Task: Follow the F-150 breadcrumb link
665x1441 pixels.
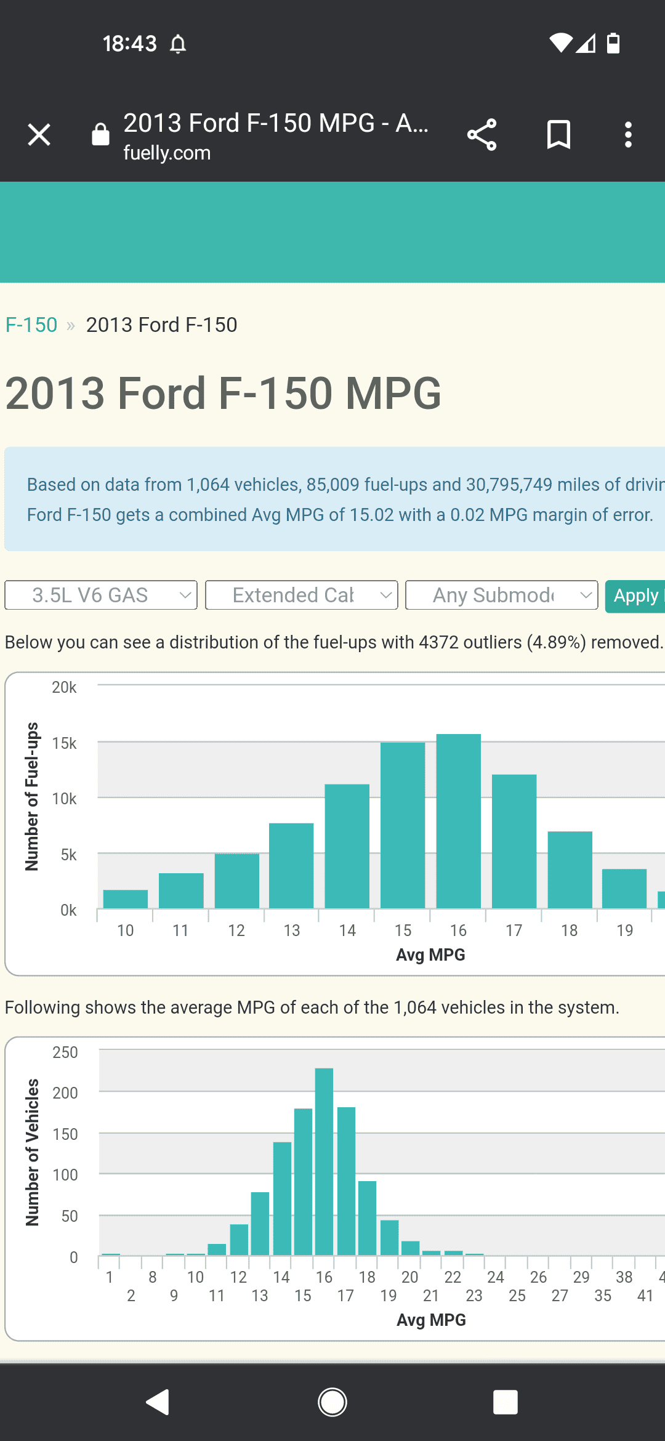Action: coord(31,325)
